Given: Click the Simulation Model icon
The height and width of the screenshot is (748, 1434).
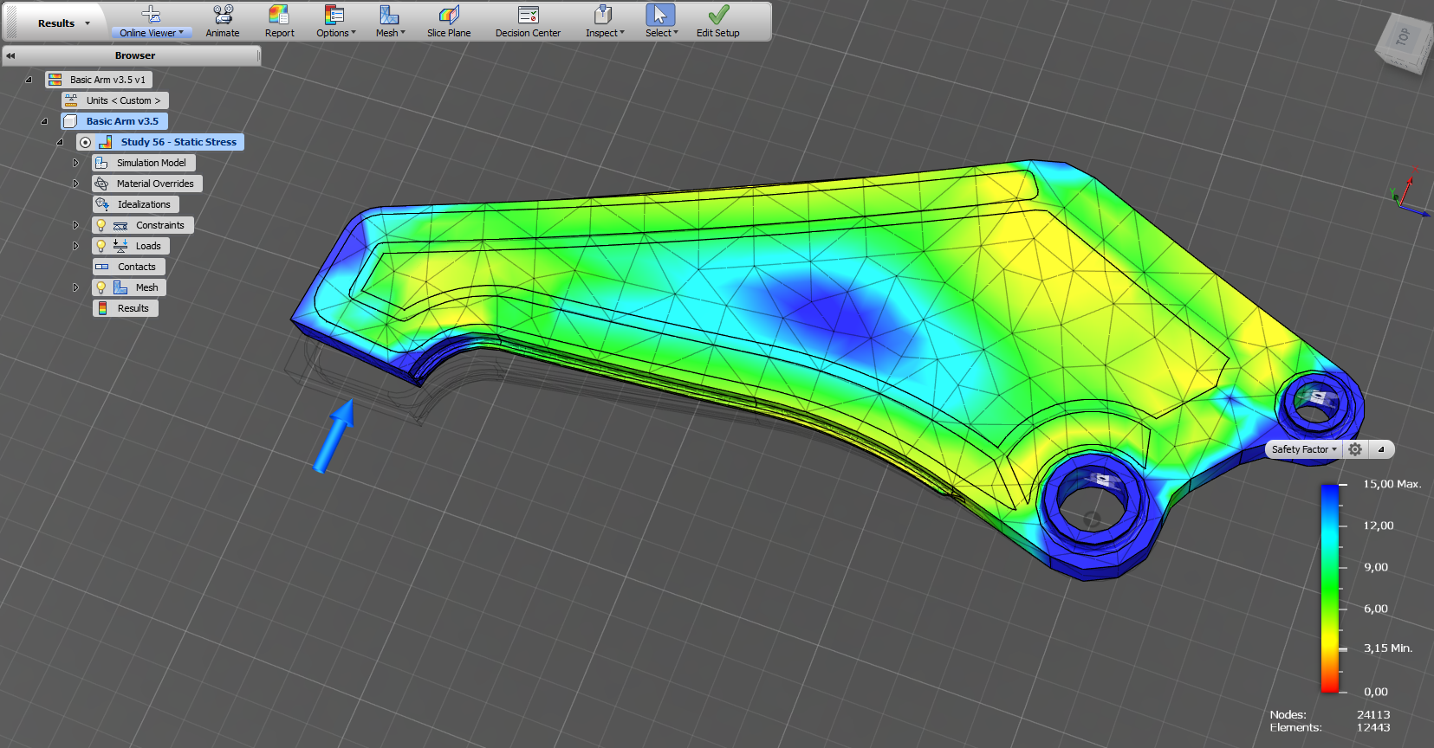Looking at the screenshot, I should coord(101,163).
